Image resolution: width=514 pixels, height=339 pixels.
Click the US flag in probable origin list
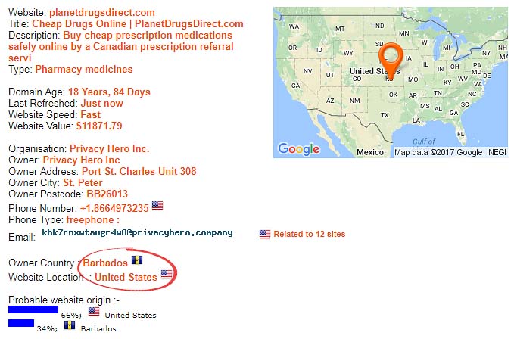tap(94, 312)
